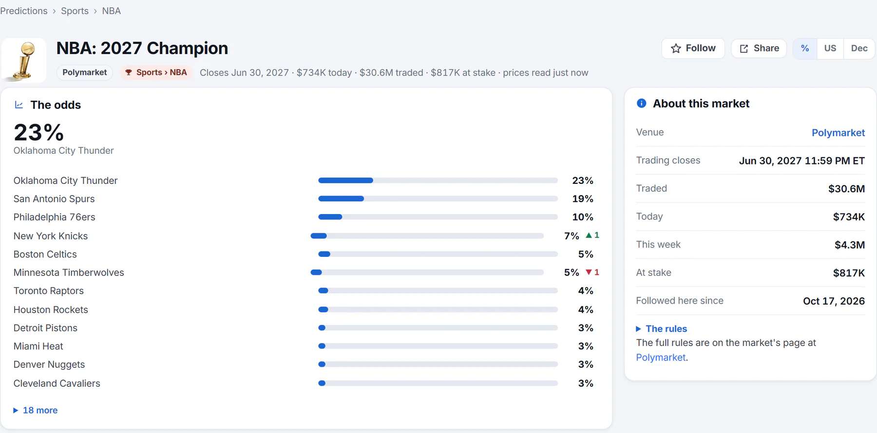Click the 19% value for Spurs

pos(583,198)
